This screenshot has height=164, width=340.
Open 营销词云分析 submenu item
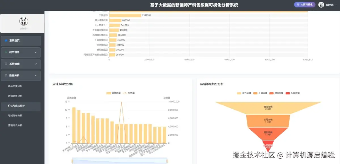coord(21,125)
